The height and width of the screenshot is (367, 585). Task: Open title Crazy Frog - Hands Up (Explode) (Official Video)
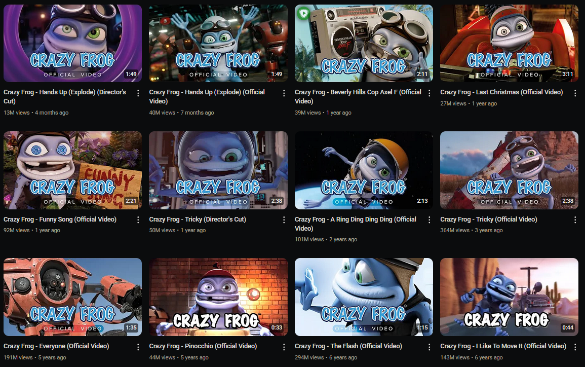207,96
